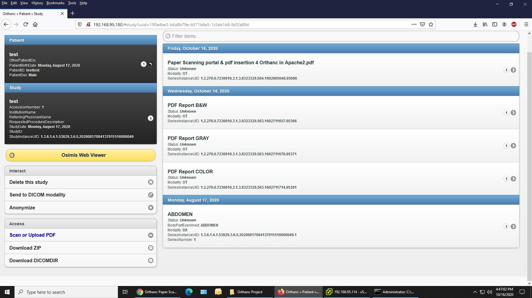
Task: Open the test study entry
Action: click(x=81, y=118)
